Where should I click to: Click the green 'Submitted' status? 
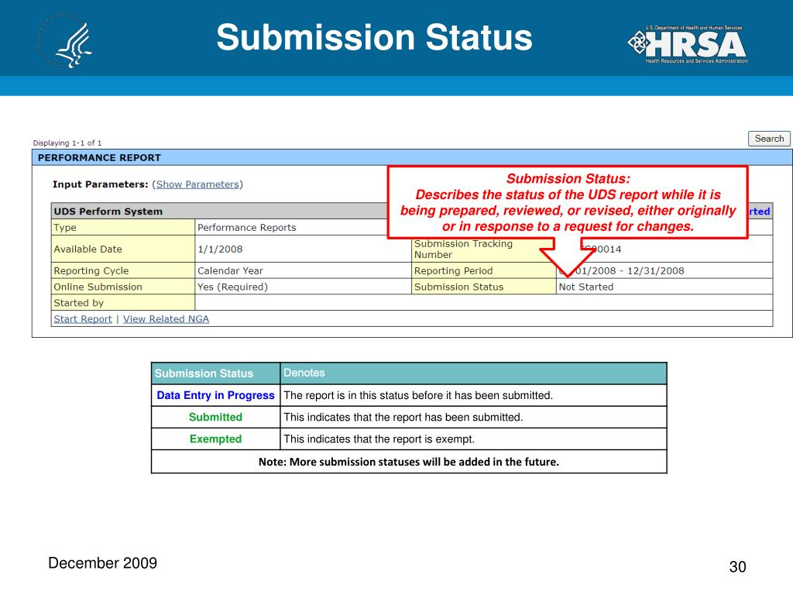[x=215, y=417]
